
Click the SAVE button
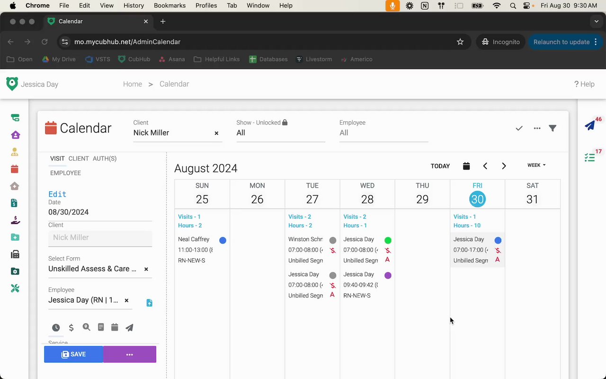pos(73,354)
